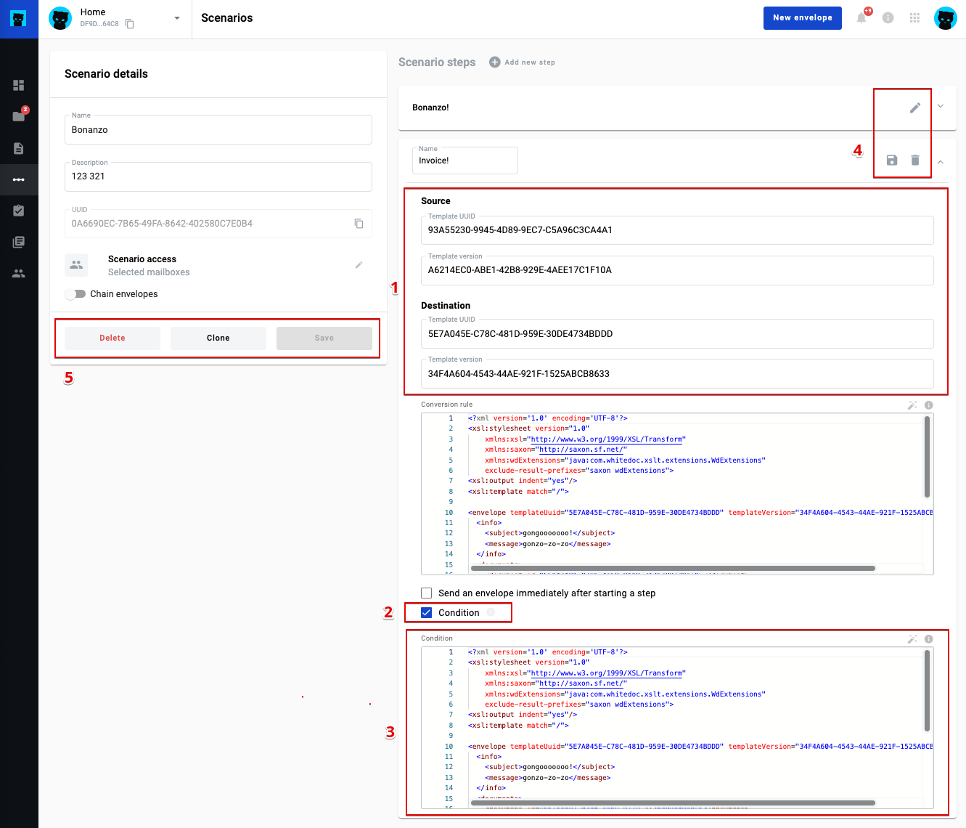Open the Home mailbox dropdown
Screen dimensions: 966x828
point(176,18)
